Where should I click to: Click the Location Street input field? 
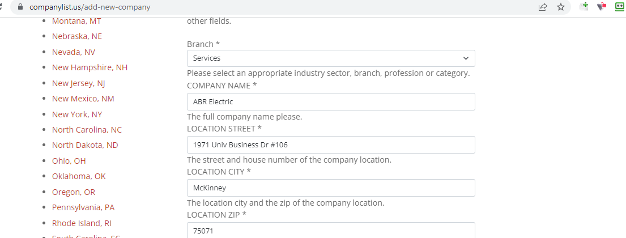pyautogui.click(x=331, y=145)
